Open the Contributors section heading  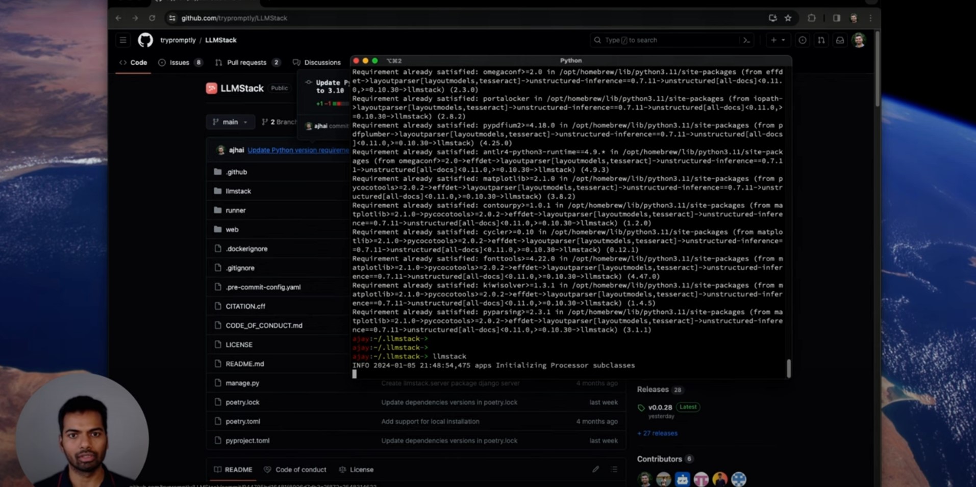click(659, 459)
